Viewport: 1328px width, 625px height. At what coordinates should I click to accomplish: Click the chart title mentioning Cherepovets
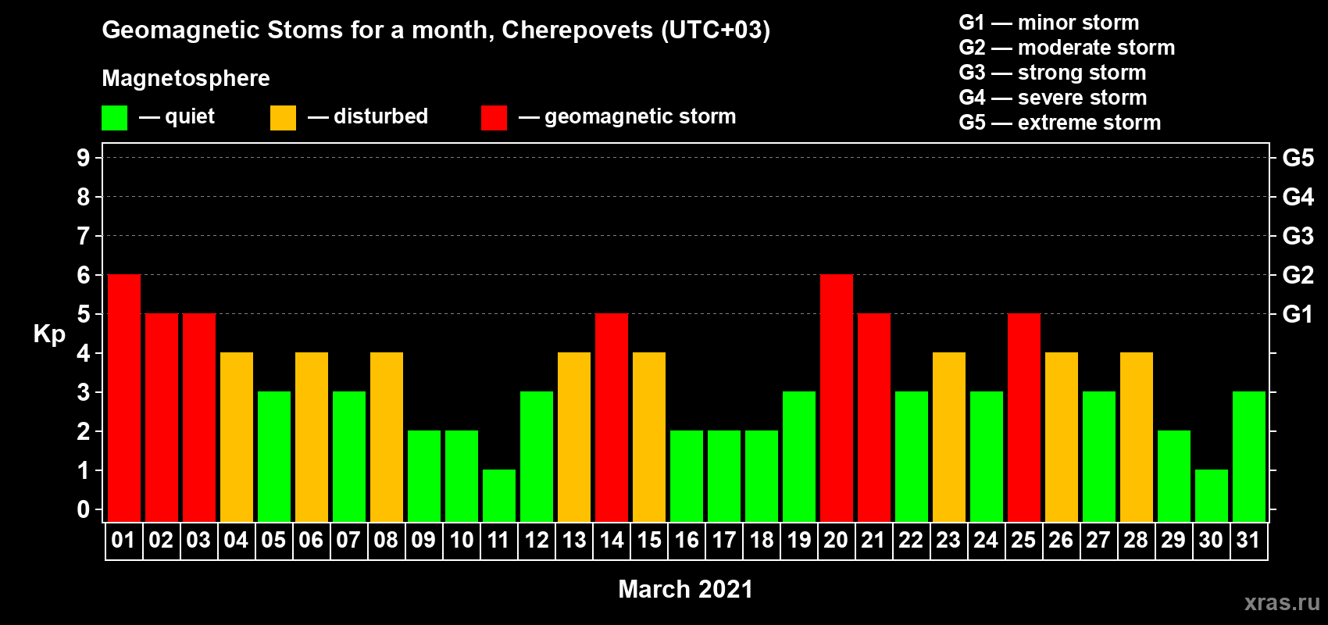point(436,30)
